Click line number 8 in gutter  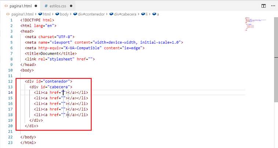pyautogui.click(x=11, y=59)
